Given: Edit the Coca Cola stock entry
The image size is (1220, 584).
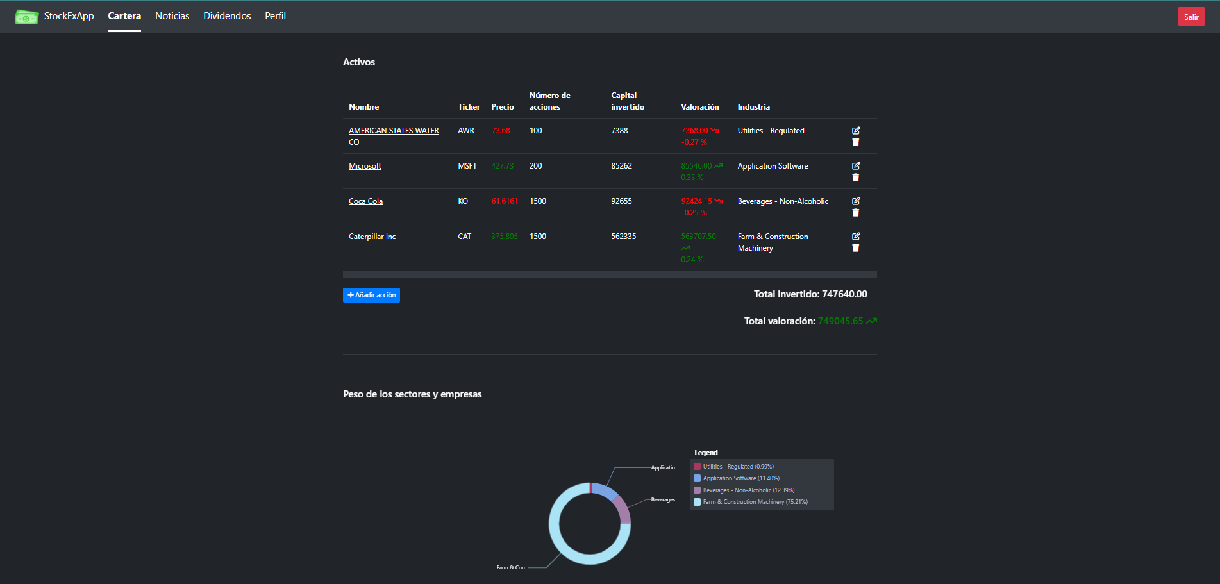Looking at the screenshot, I should (856, 201).
